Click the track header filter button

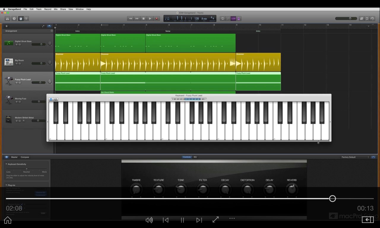(x=49, y=26)
